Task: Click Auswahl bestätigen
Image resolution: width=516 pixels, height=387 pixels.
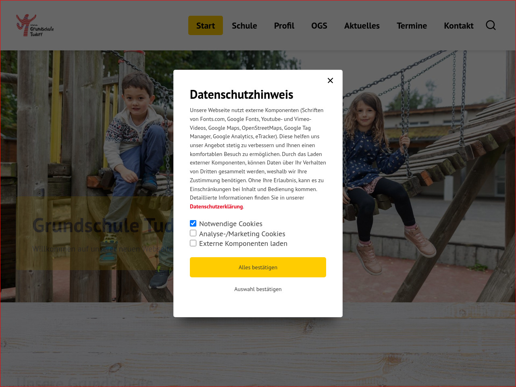Action: [258, 289]
